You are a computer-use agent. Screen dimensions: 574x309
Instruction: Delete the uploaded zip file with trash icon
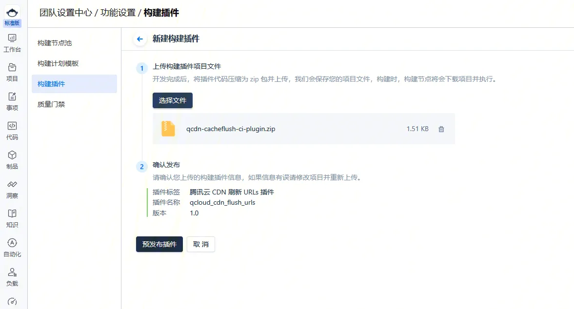(441, 129)
